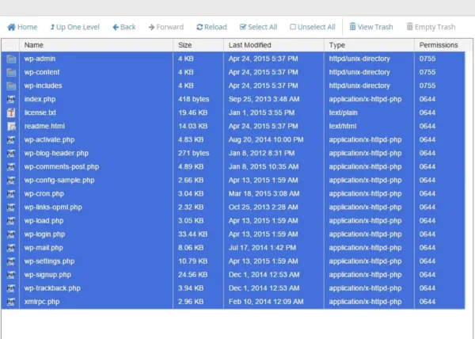Select the wp-trackback.php file name
This screenshot has height=339, width=475.
(x=52, y=288)
